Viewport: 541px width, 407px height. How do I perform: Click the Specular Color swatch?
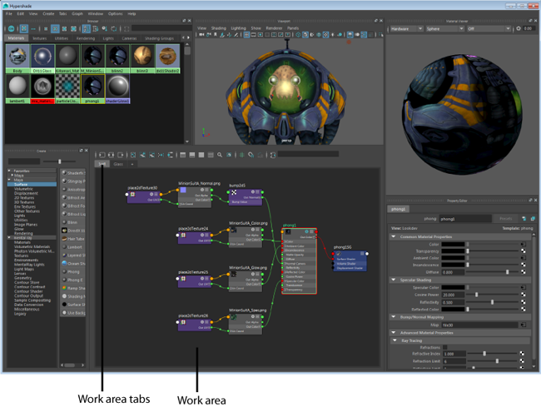point(453,287)
